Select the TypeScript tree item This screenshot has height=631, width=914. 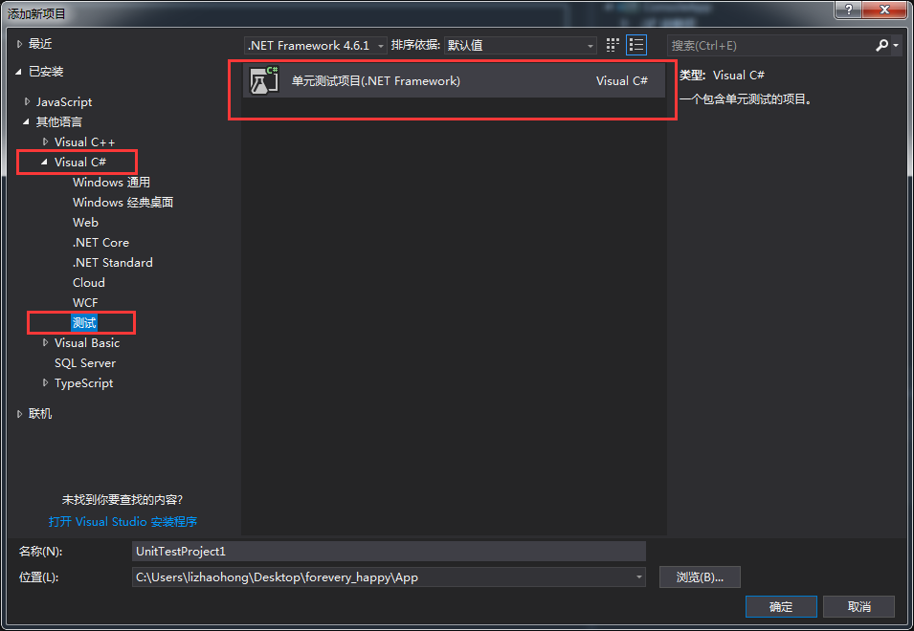click(84, 383)
